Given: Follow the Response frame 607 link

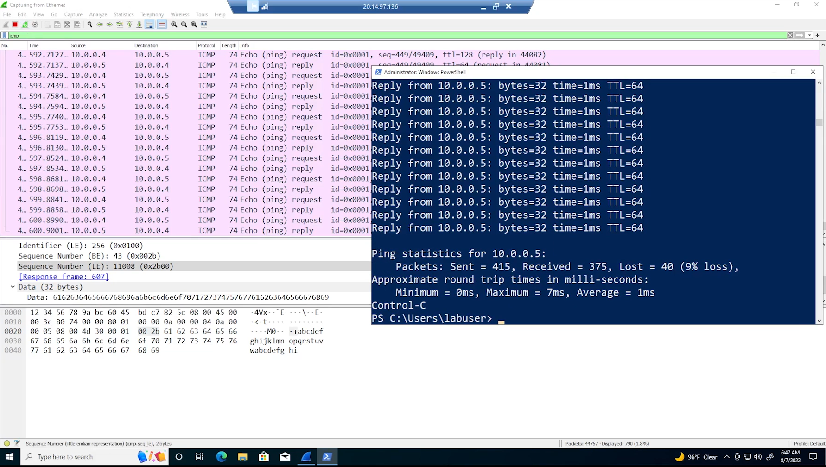Looking at the screenshot, I should tap(64, 276).
